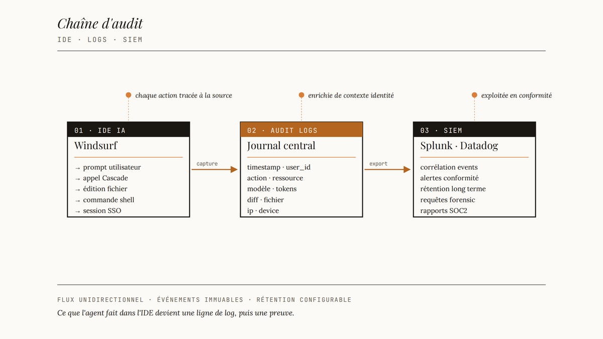The width and height of the screenshot is (603, 339).
Task: Click the 'Chaîne d'audit' slide title
Action: tap(100, 24)
